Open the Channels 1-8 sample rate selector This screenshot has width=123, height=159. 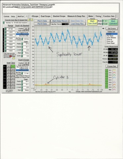(16, 23)
